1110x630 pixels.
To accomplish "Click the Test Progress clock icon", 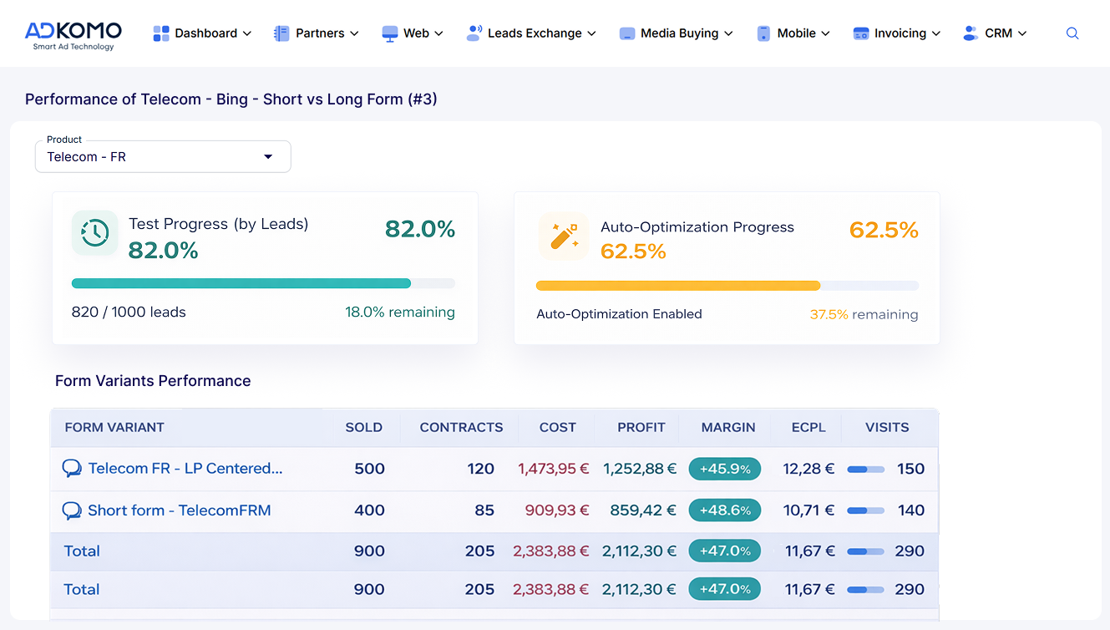I will pos(94,232).
